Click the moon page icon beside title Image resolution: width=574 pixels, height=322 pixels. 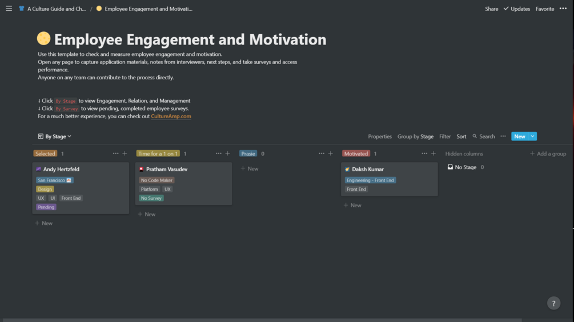tap(43, 39)
